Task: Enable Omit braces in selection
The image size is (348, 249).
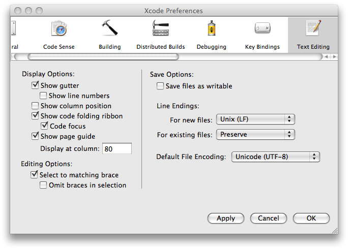Action: tap(43, 185)
